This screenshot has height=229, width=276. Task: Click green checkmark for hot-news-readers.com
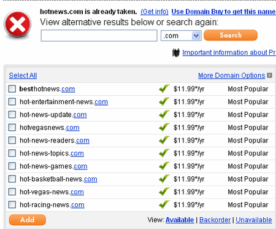tap(164, 140)
